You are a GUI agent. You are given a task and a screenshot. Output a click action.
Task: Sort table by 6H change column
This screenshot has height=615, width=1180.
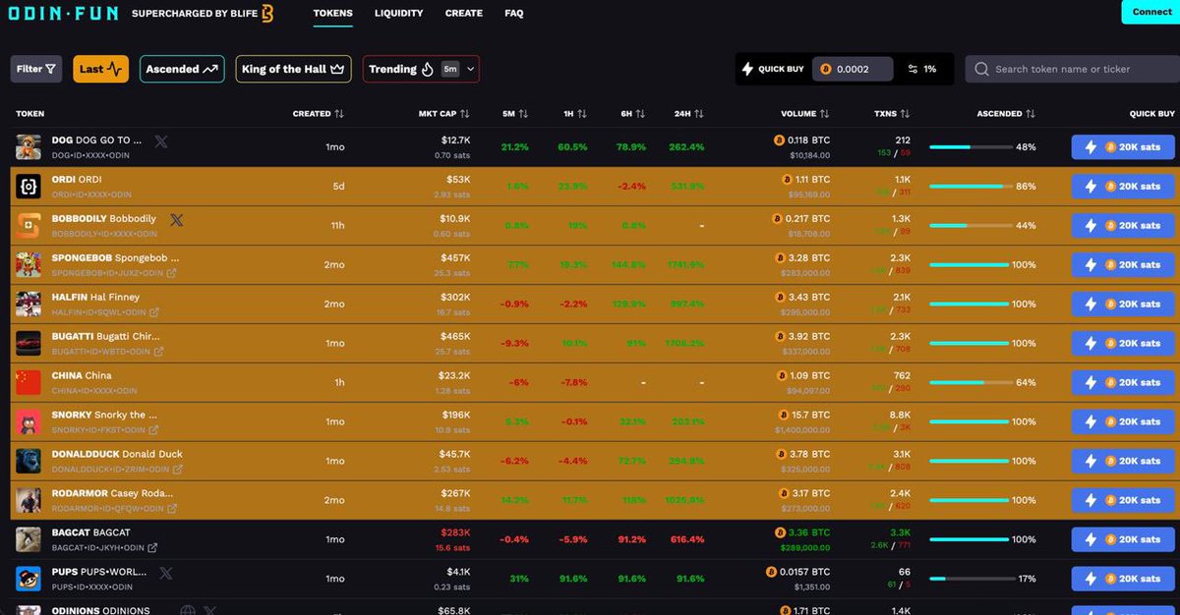(632, 114)
